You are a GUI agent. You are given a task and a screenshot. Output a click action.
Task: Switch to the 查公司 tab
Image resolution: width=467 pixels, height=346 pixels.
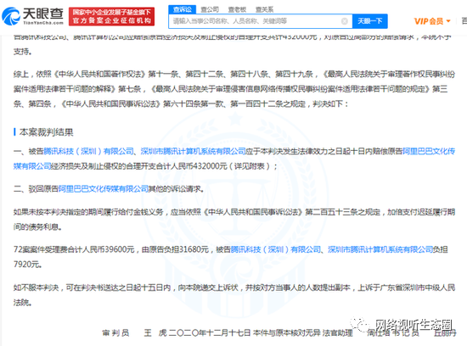(210, 9)
